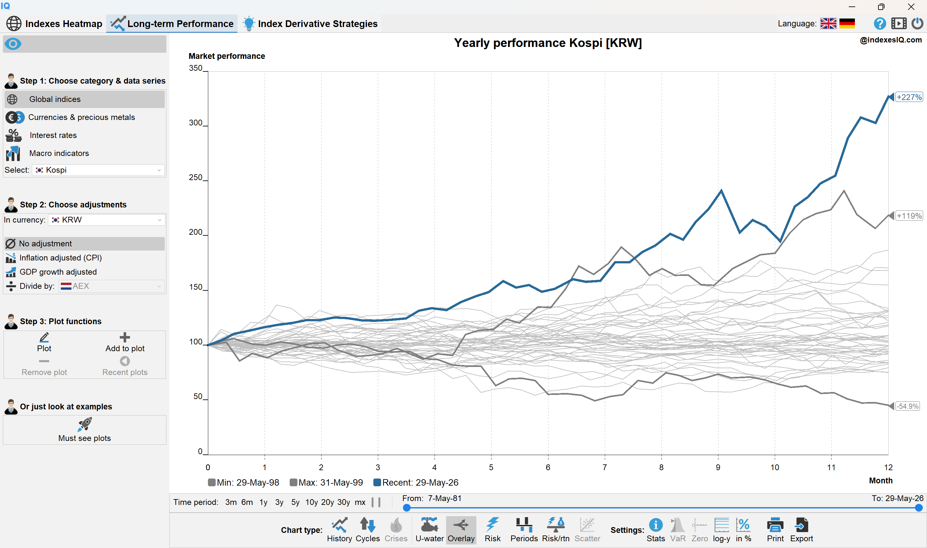The width and height of the screenshot is (927, 548).
Task: Set the time period to 10y
Action: click(x=311, y=502)
